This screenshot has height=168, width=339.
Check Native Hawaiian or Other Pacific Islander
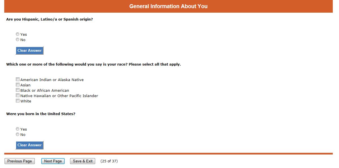(x=18, y=96)
